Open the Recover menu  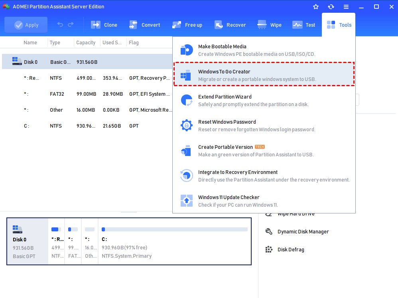click(x=230, y=25)
